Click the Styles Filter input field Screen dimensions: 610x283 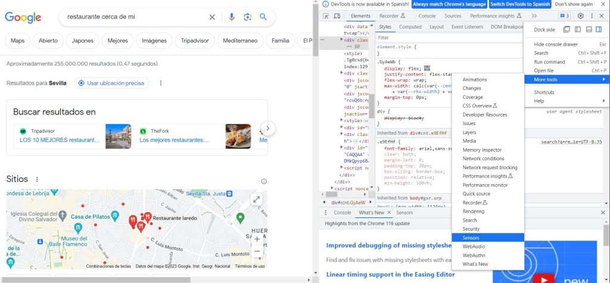click(448, 38)
